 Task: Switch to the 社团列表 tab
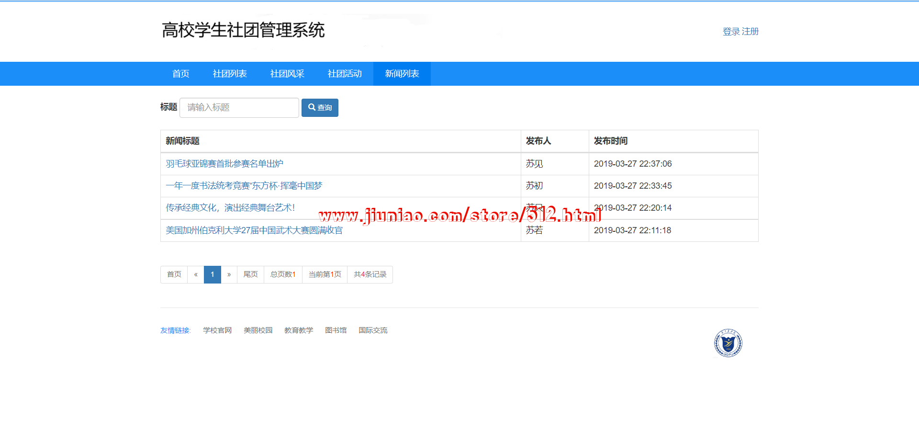tap(230, 74)
